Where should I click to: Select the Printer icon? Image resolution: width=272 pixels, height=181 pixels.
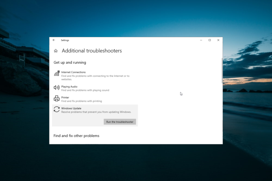[x=56, y=98]
